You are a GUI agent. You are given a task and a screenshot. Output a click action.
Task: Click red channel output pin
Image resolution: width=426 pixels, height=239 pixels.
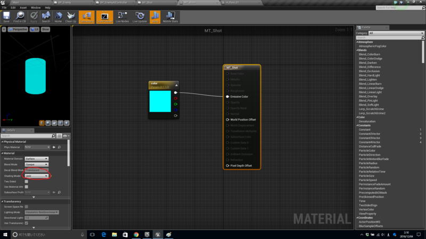click(176, 98)
